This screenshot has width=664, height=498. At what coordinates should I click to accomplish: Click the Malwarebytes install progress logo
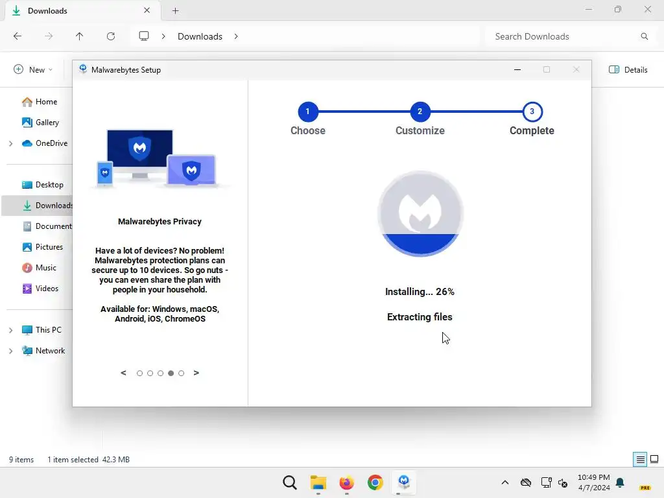tap(420, 214)
